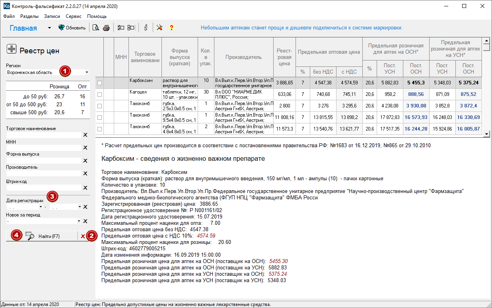
Task: Click the red question mark help icon
Action: (x=171, y=27)
